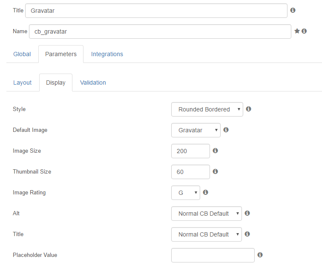
Task: Open the Validation sub-tab
Action: click(93, 83)
